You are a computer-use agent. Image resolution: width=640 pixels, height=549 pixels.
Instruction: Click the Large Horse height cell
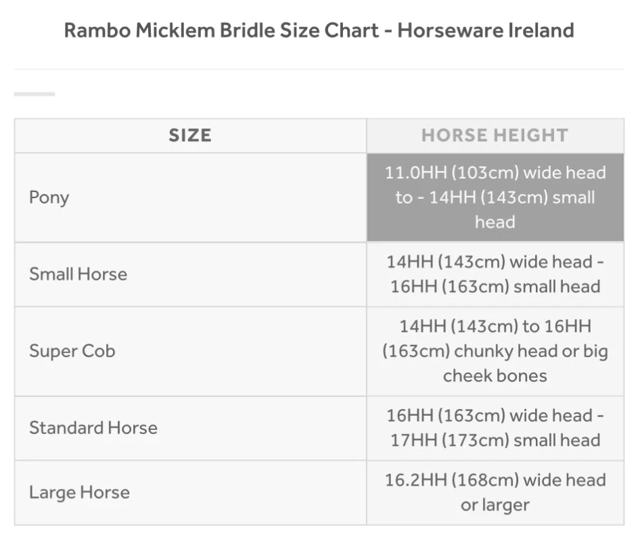pos(495,492)
